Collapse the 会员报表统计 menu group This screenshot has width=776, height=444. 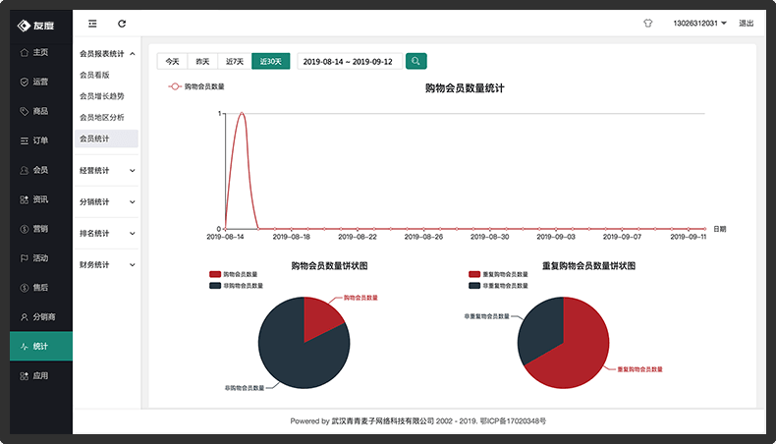click(106, 53)
